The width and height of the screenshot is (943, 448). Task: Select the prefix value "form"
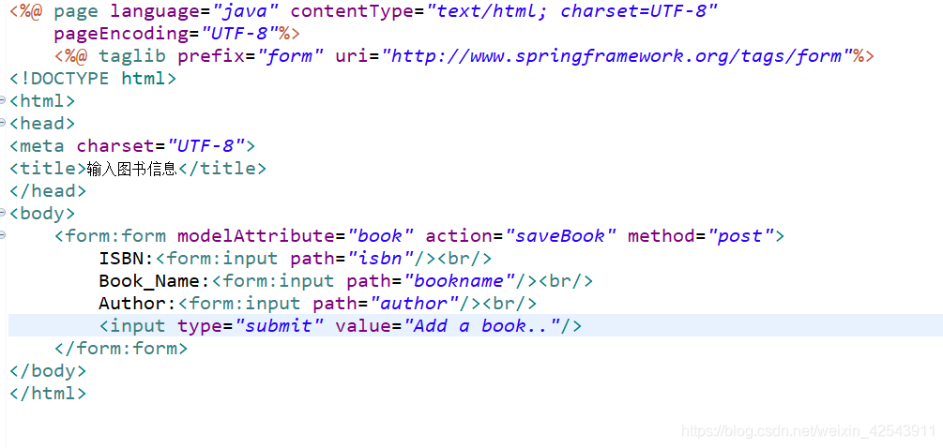click(x=291, y=56)
